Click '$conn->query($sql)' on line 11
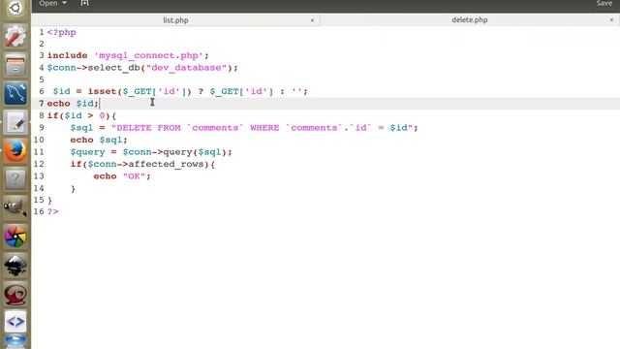This screenshot has height=349, width=620. (x=174, y=152)
